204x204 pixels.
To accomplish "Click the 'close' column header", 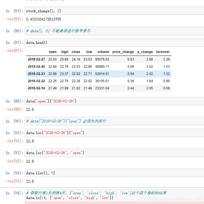I will [76, 52].
